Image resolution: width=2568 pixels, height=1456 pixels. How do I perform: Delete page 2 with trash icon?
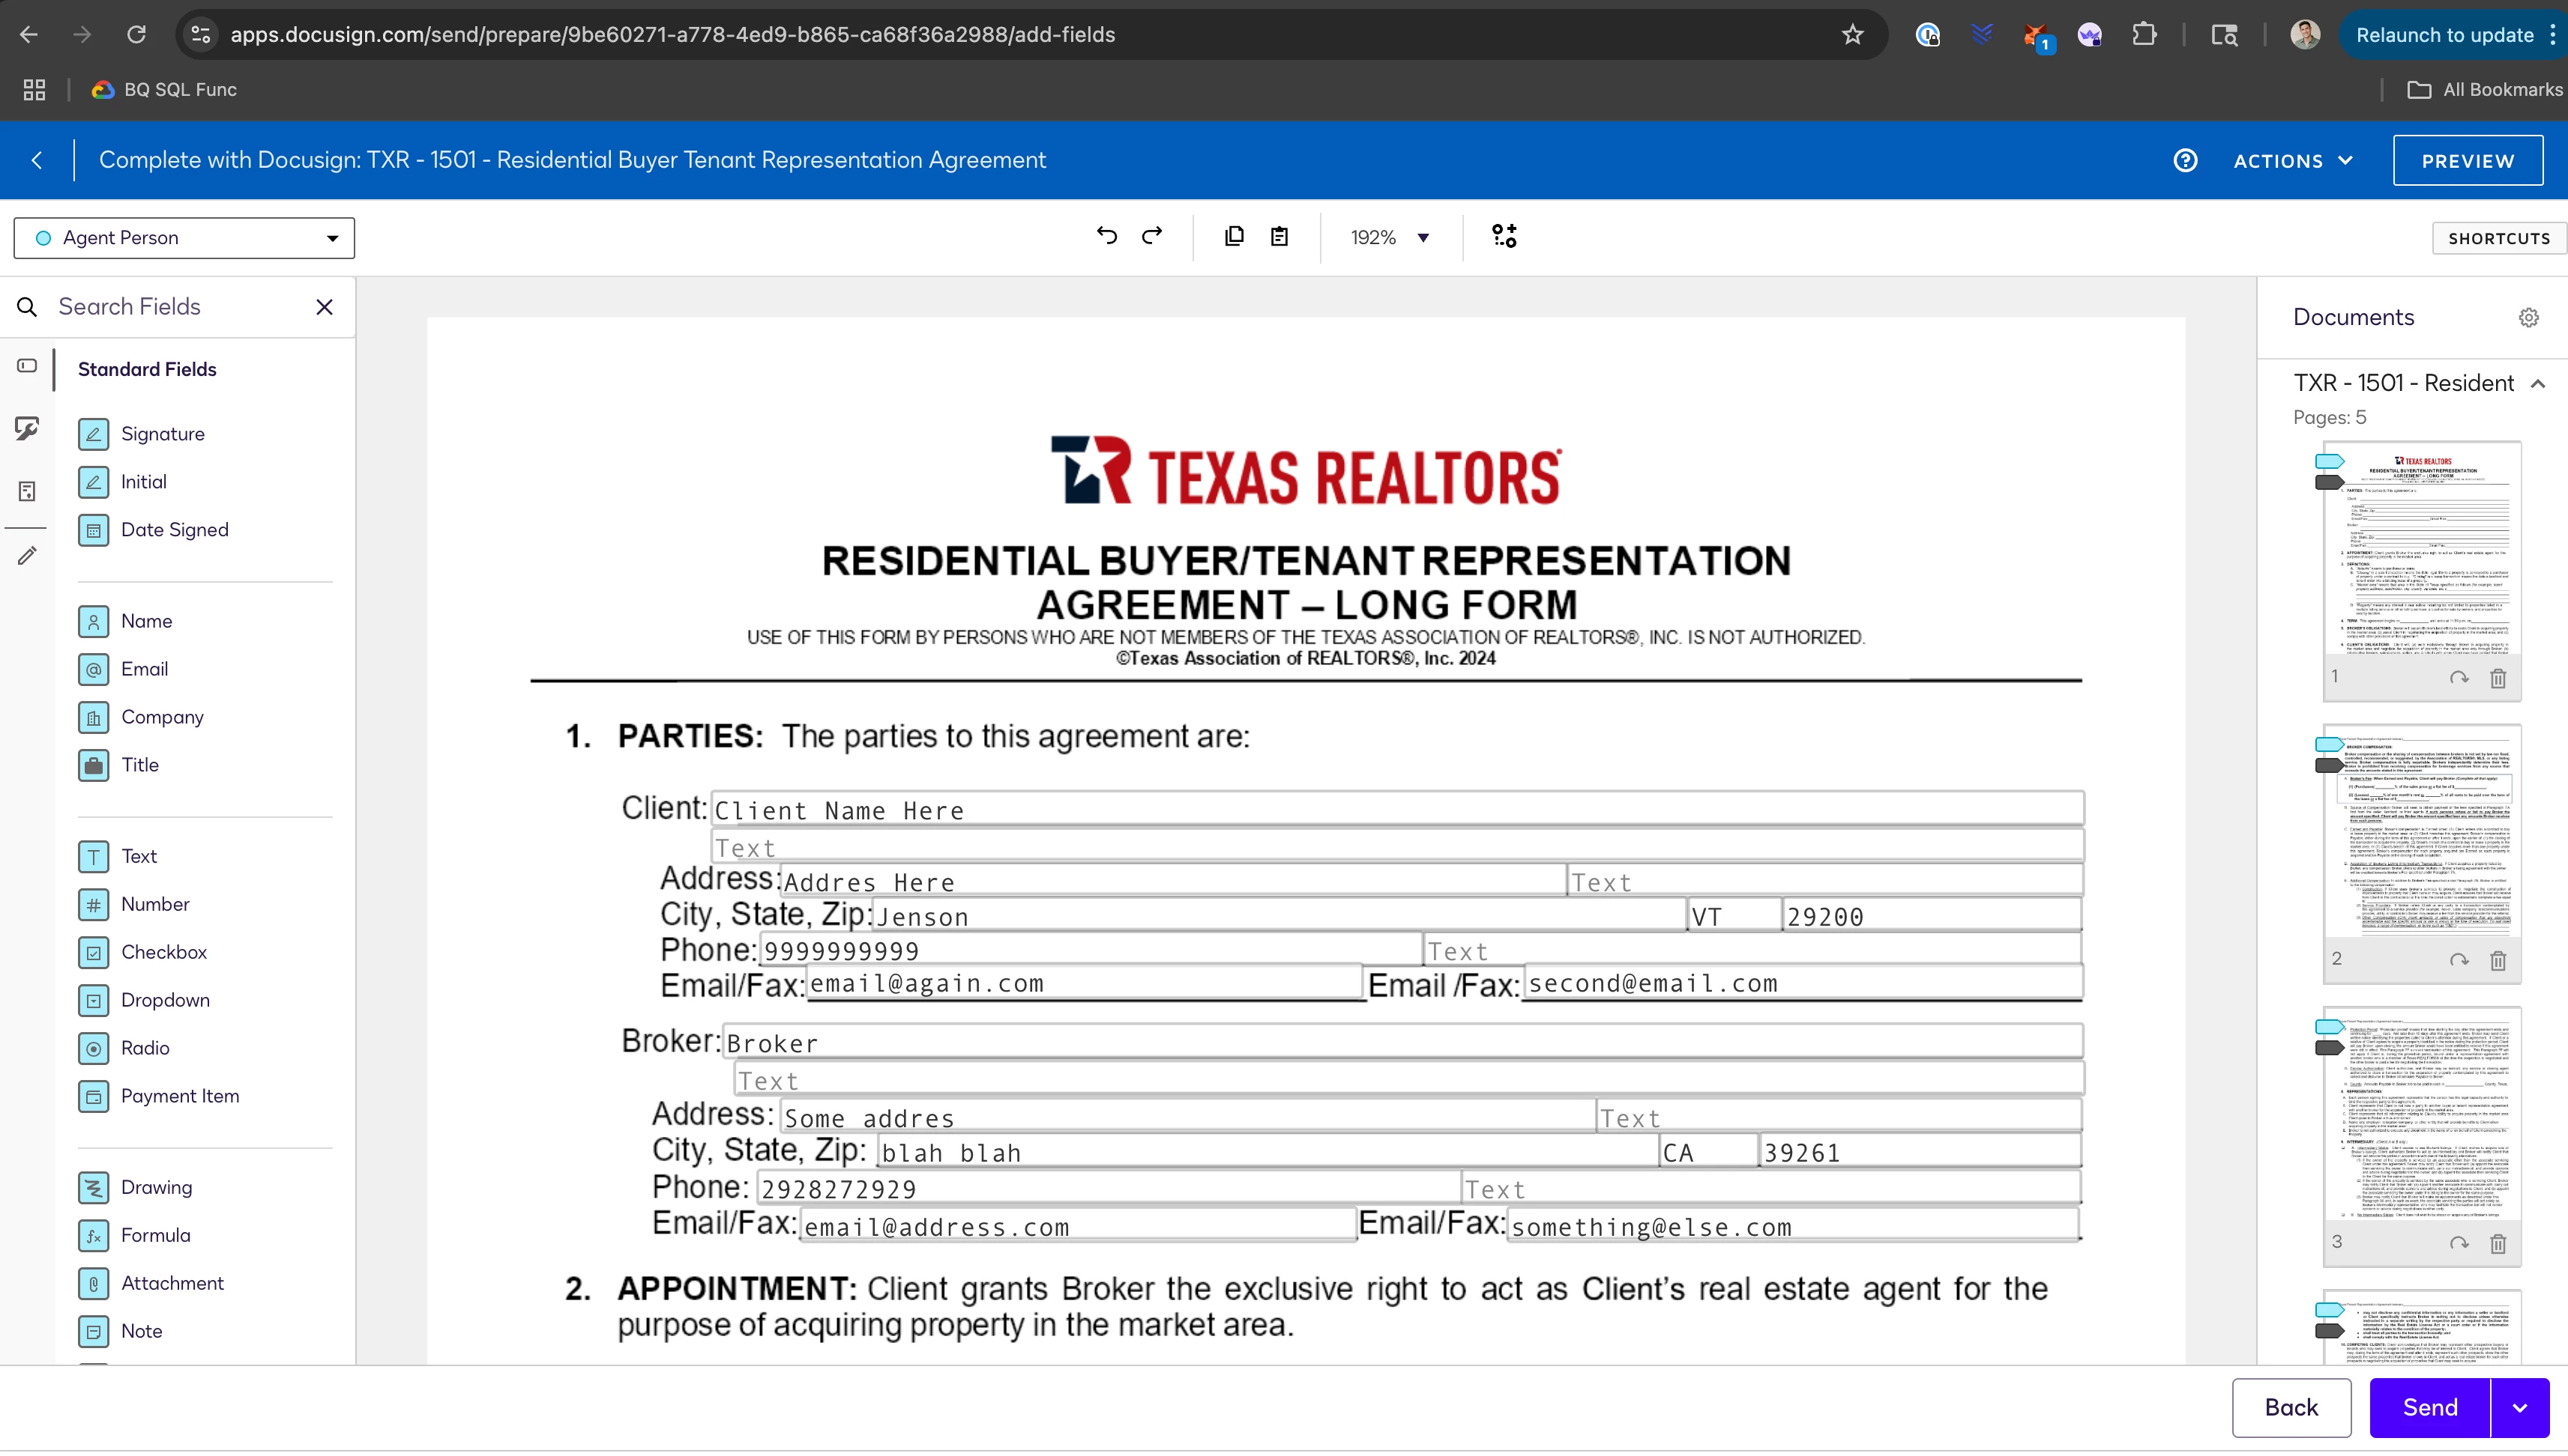[x=2498, y=960]
